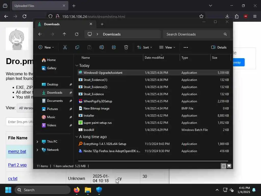Click the search magnifier in Search Downloads
This screenshot has width=261, height=196.
pyautogui.click(x=225, y=34)
